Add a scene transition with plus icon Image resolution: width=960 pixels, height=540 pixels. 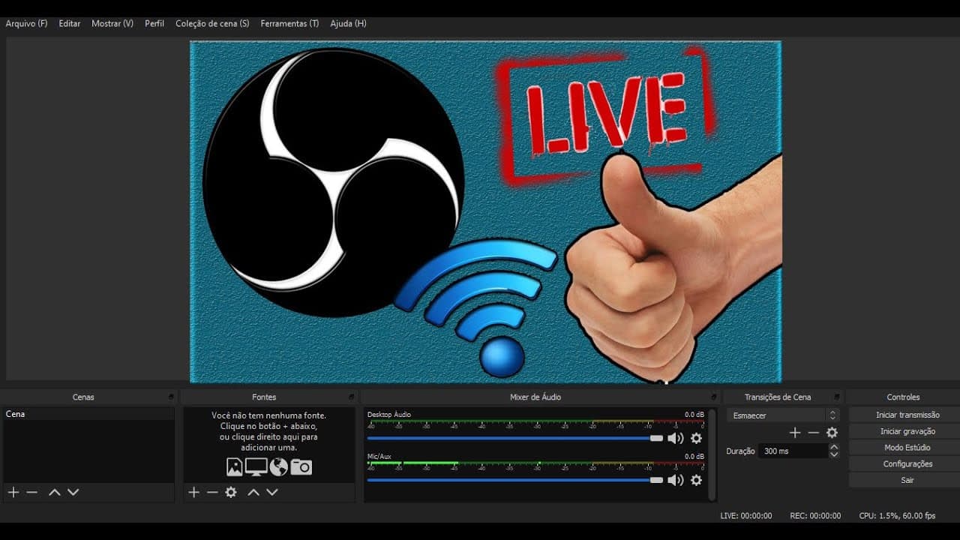click(x=795, y=433)
